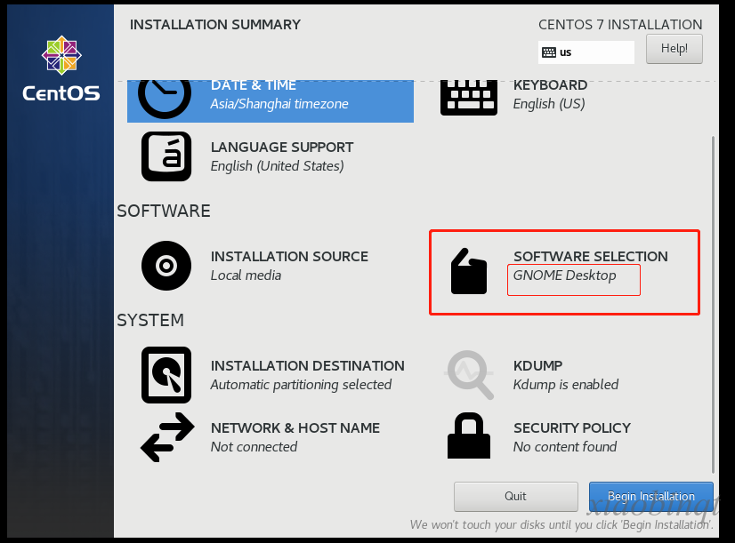735x543 pixels.
Task: Click the Keyboard layout icon
Action: pos(469,98)
